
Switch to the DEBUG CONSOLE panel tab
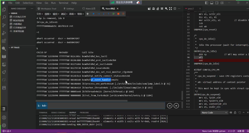(x=58, y=113)
